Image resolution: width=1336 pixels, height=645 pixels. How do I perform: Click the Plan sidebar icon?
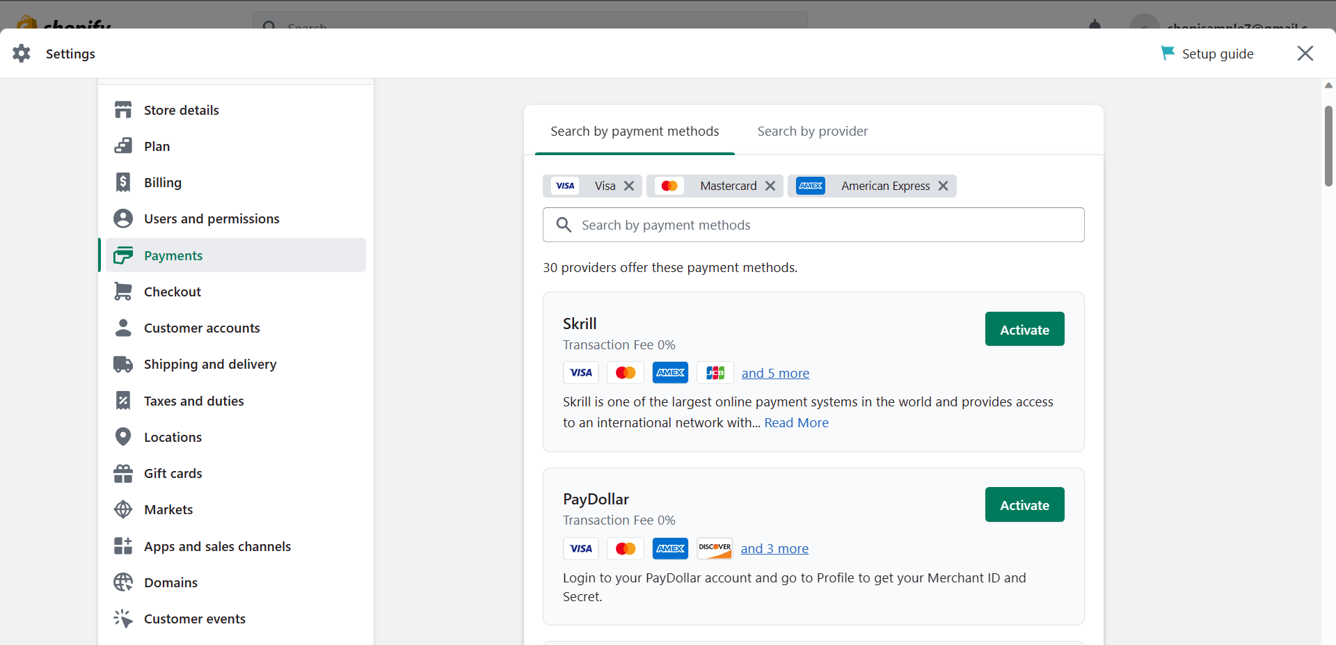pyautogui.click(x=123, y=146)
